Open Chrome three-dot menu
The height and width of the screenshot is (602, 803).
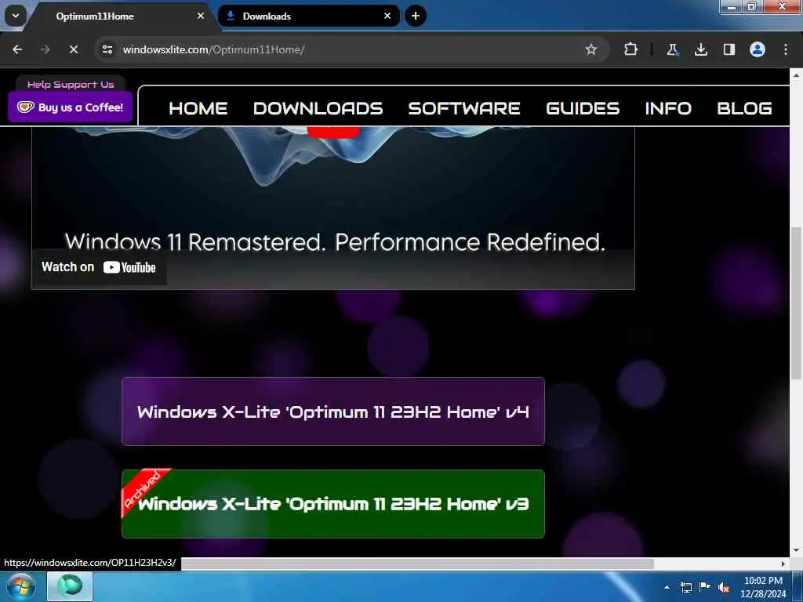[786, 49]
